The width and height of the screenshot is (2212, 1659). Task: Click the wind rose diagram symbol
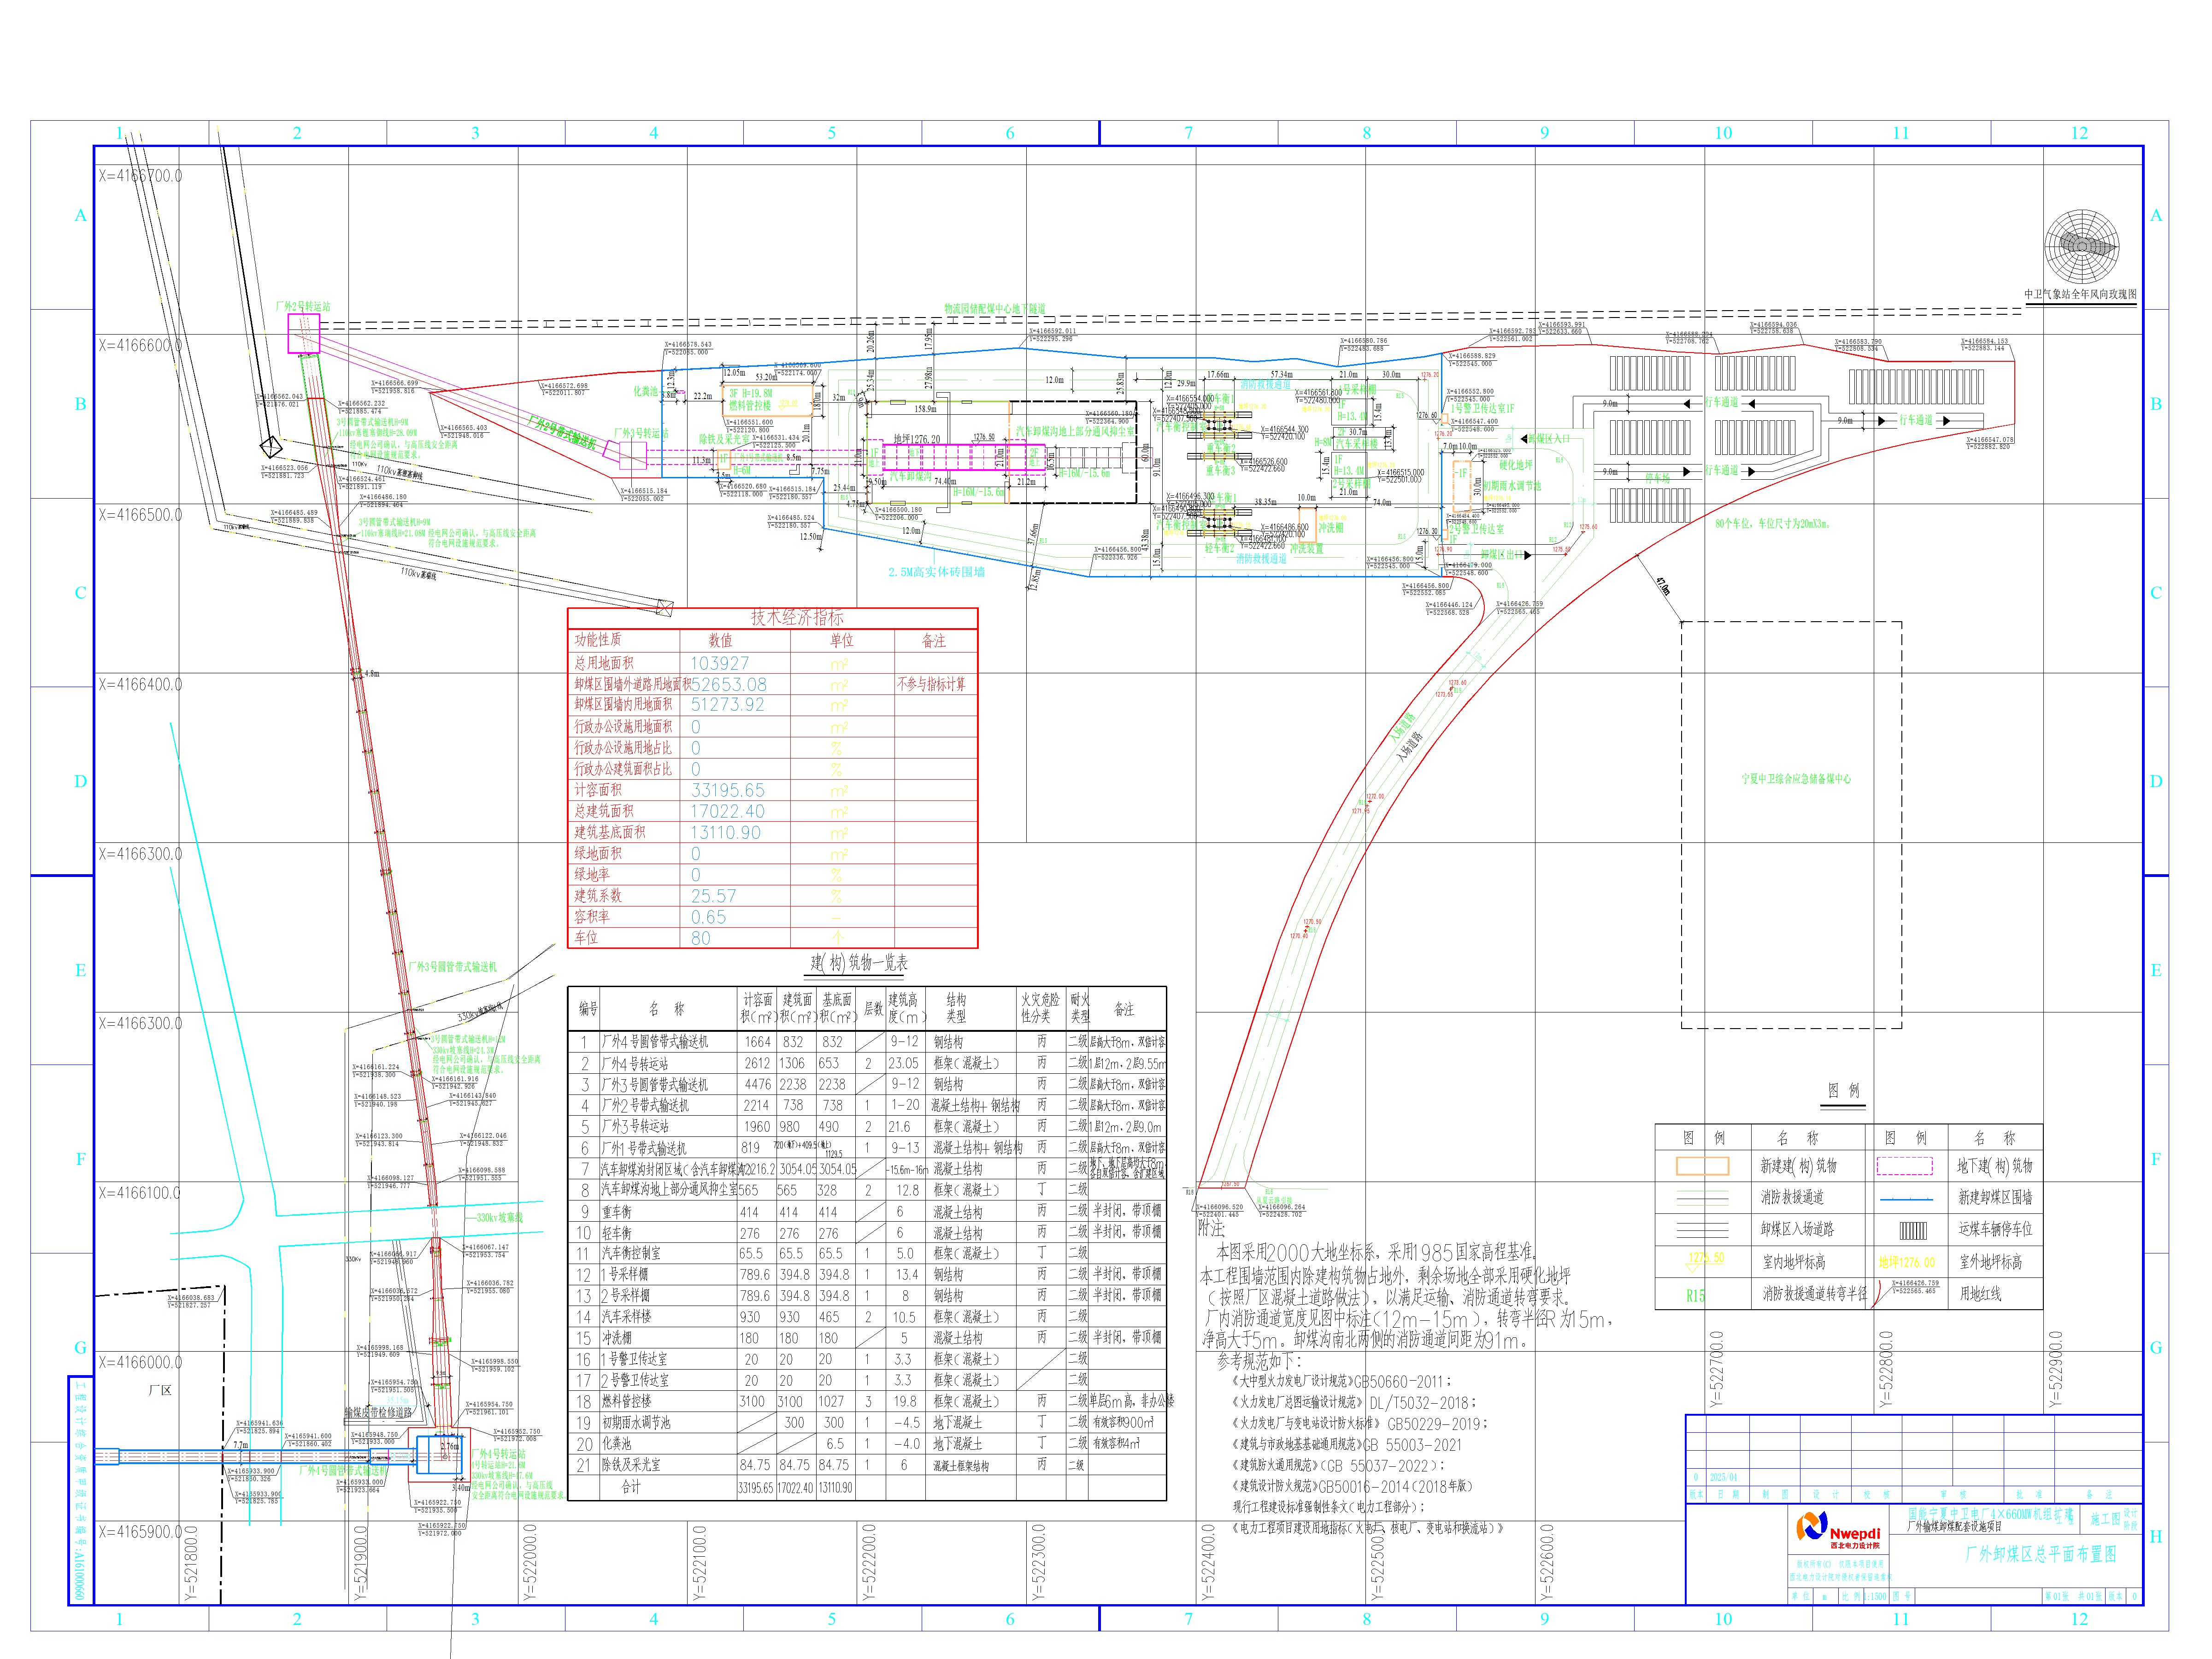2082,248
